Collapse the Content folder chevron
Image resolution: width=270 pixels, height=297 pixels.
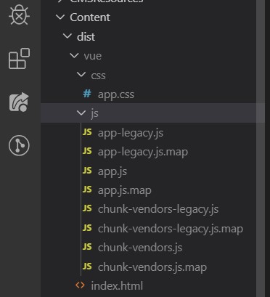pos(60,17)
